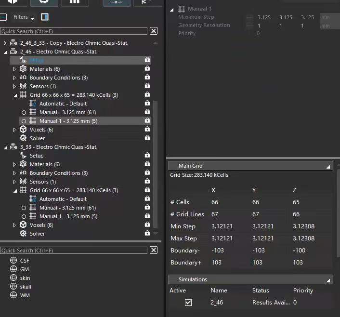Click the Setup wrench icon under 3_33
340x317 pixels.
pyautogui.click(x=23, y=155)
